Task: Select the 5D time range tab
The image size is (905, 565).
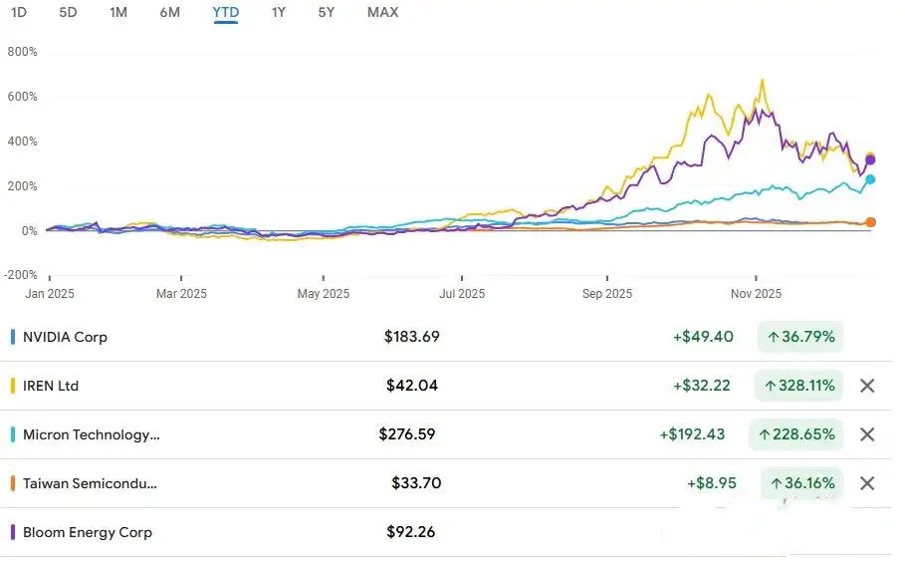Action: coord(68,12)
